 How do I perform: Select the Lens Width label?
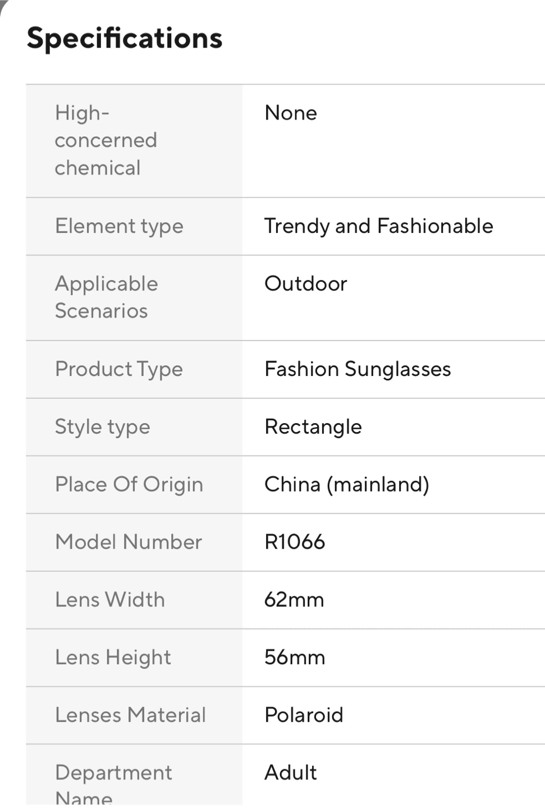click(110, 600)
